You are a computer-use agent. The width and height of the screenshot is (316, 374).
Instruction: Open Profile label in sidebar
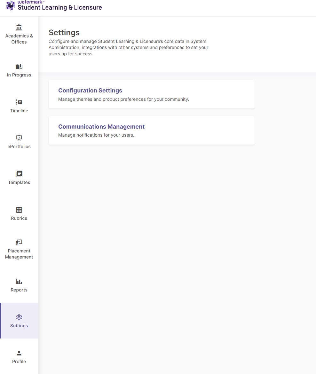(x=19, y=361)
